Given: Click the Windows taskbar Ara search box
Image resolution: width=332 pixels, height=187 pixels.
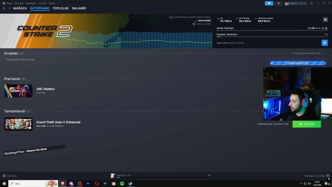Looking at the screenshot, I should coord(33,184).
